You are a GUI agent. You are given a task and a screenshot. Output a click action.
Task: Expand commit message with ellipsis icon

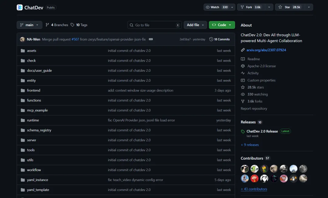pos(151,39)
